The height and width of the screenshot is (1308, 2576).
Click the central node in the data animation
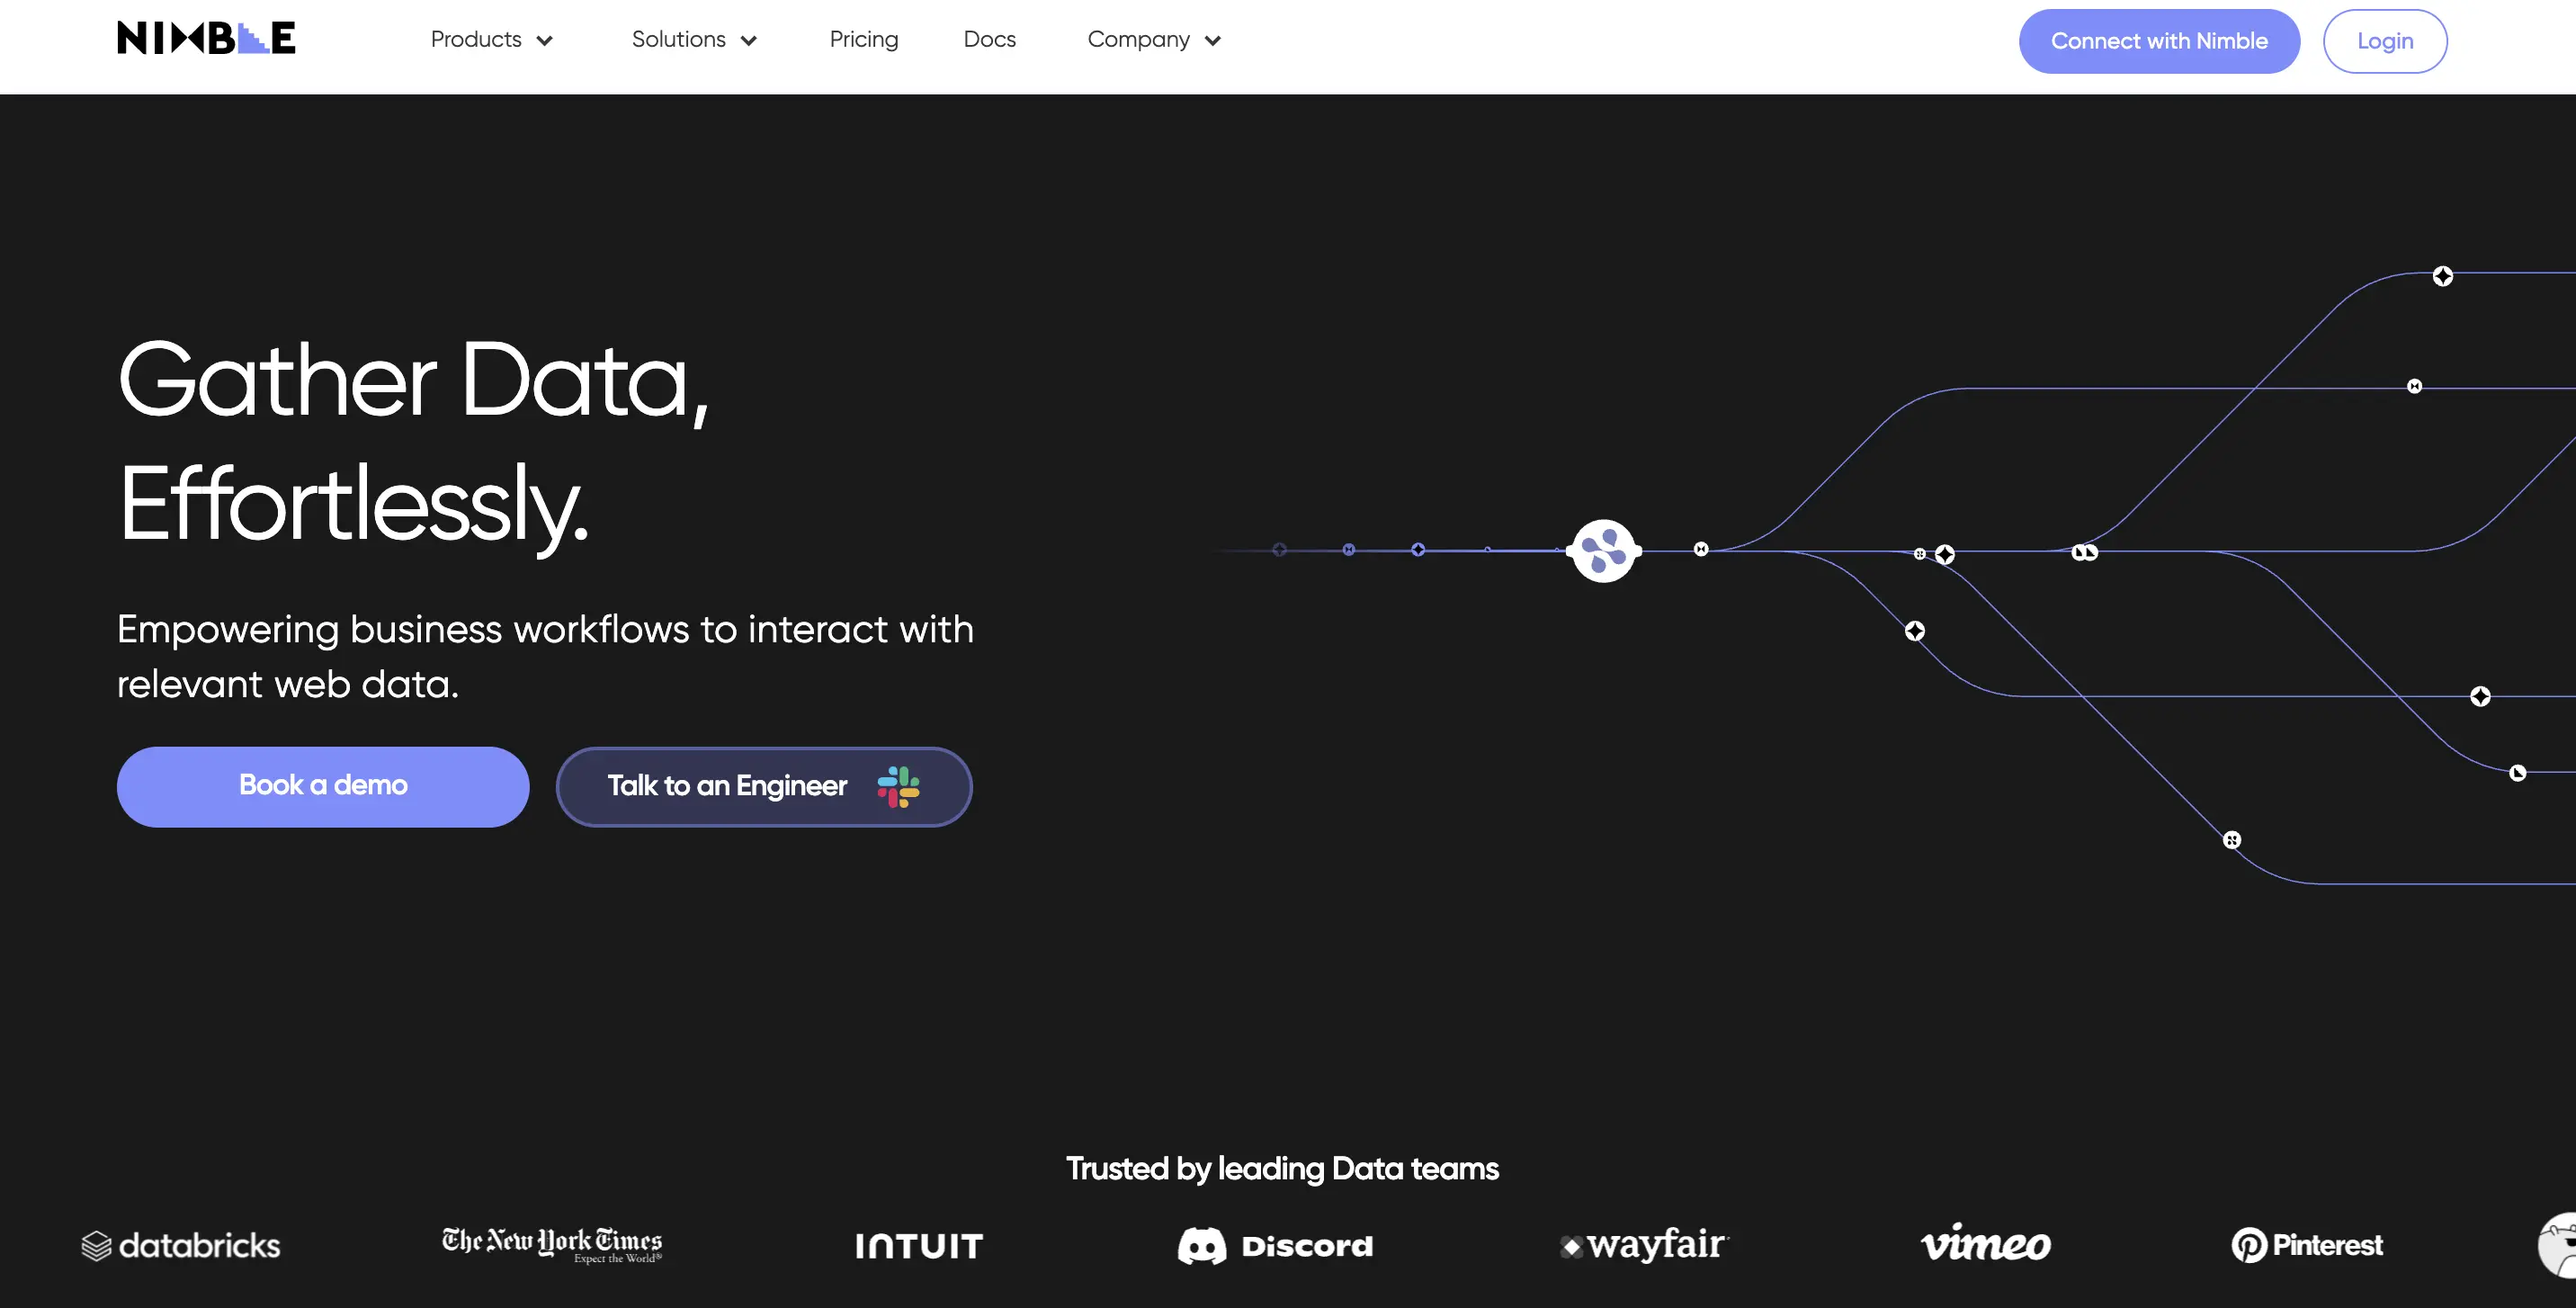pyautogui.click(x=1603, y=549)
